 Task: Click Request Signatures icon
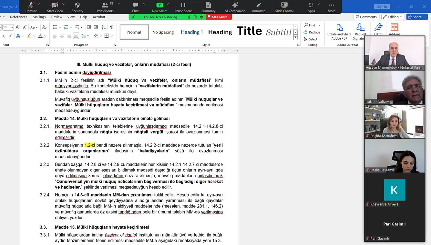point(360,32)
